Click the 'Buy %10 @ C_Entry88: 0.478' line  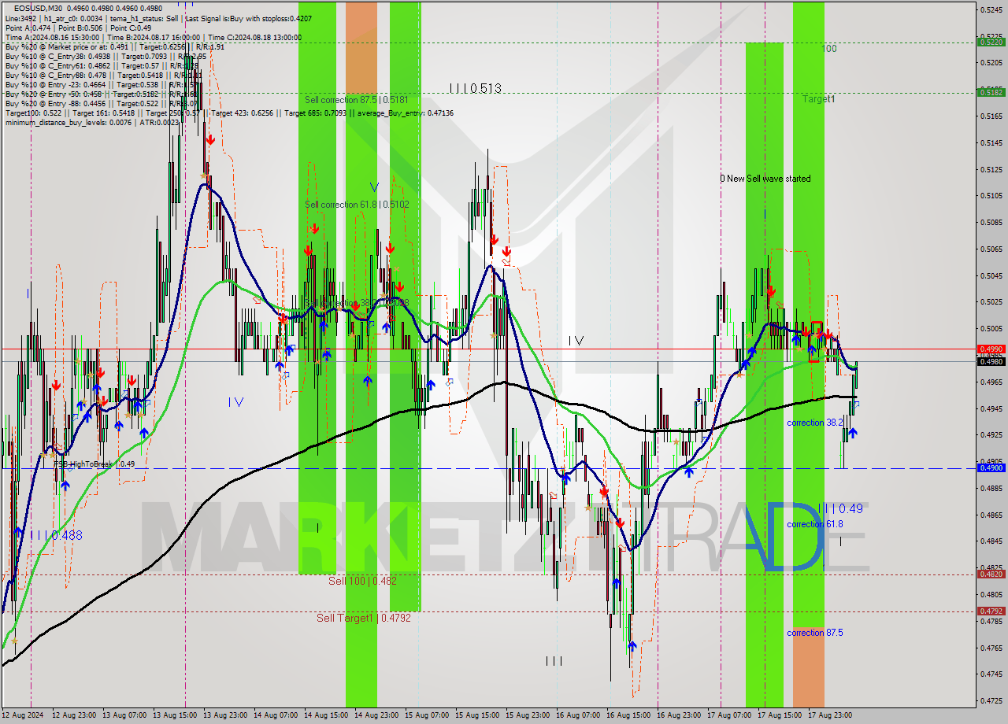click(x=55, y=75)
